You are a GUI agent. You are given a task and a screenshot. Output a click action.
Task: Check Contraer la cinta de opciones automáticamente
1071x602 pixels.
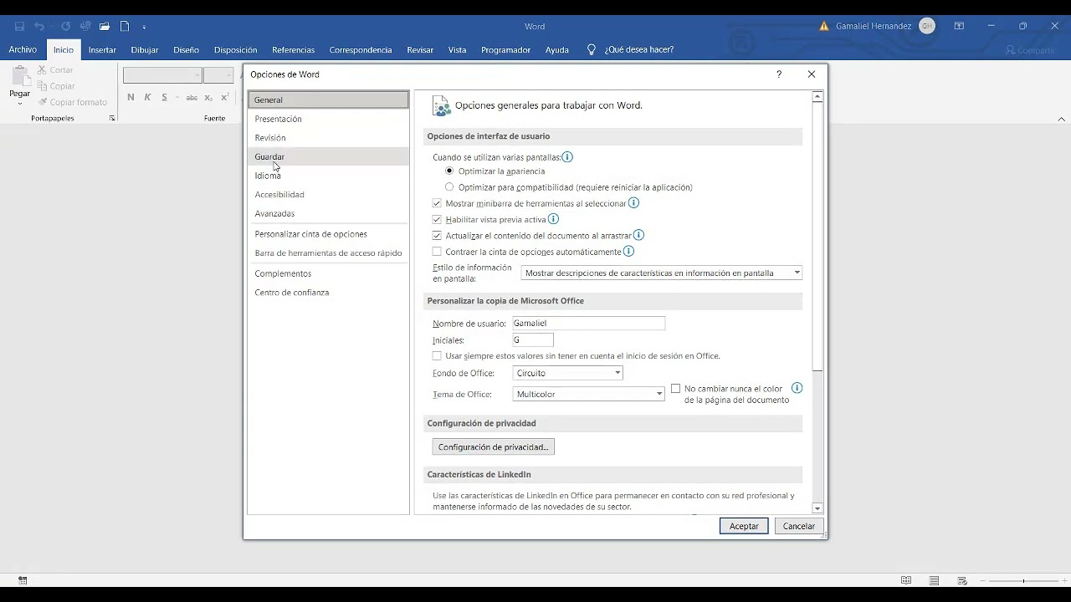(437, 252)
